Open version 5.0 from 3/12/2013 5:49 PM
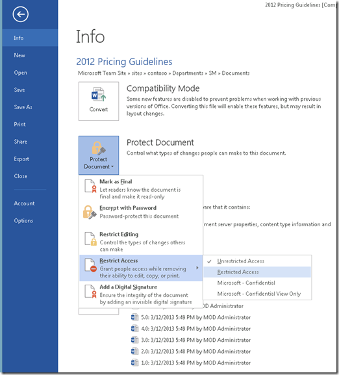Viewport: 339px width, 375px height. 196,317
